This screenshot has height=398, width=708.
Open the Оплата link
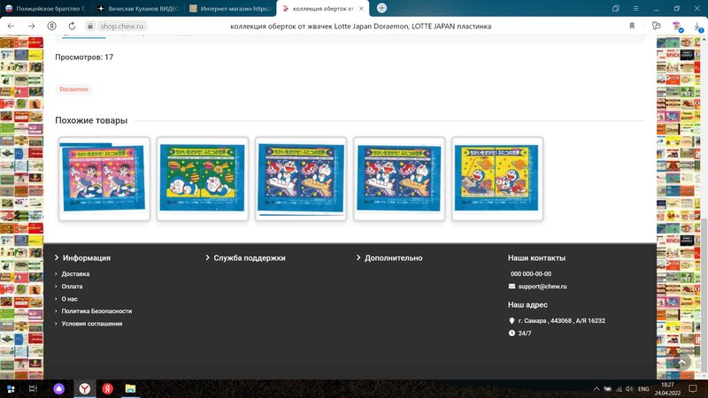pyautogui.click(x=72, y=287)
